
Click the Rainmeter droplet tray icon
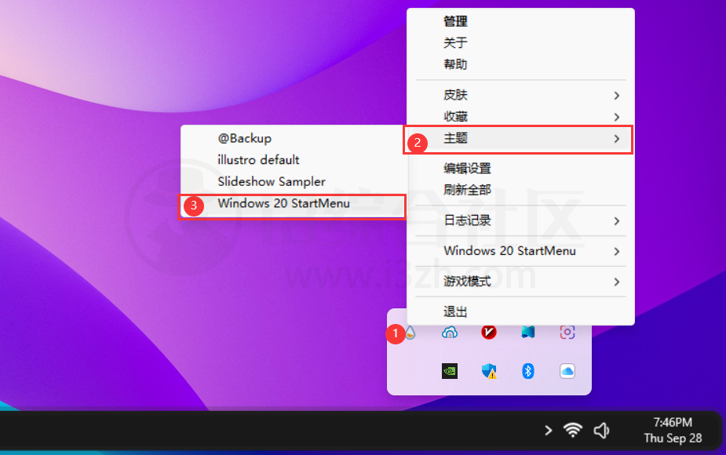pyautogui.click(x=410, y=333)
